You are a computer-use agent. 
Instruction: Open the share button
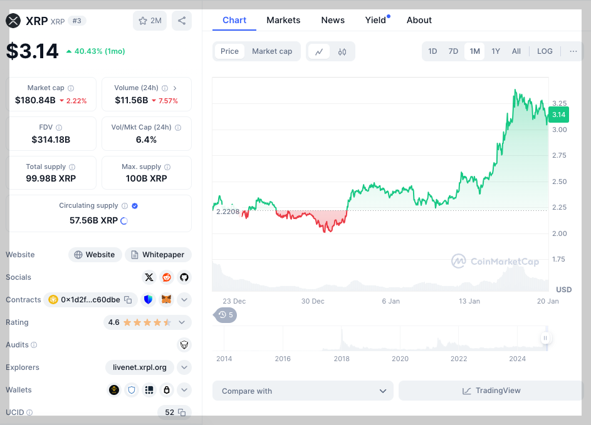click(x=182, y=21)
